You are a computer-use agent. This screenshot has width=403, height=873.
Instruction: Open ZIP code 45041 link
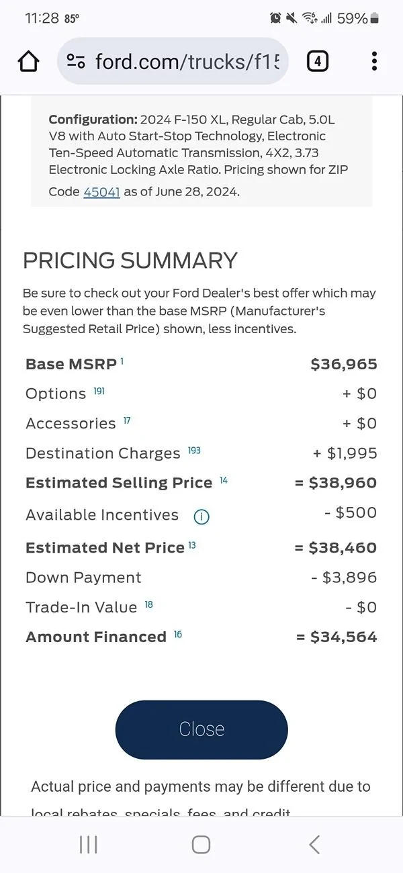(x=101, y=192)
